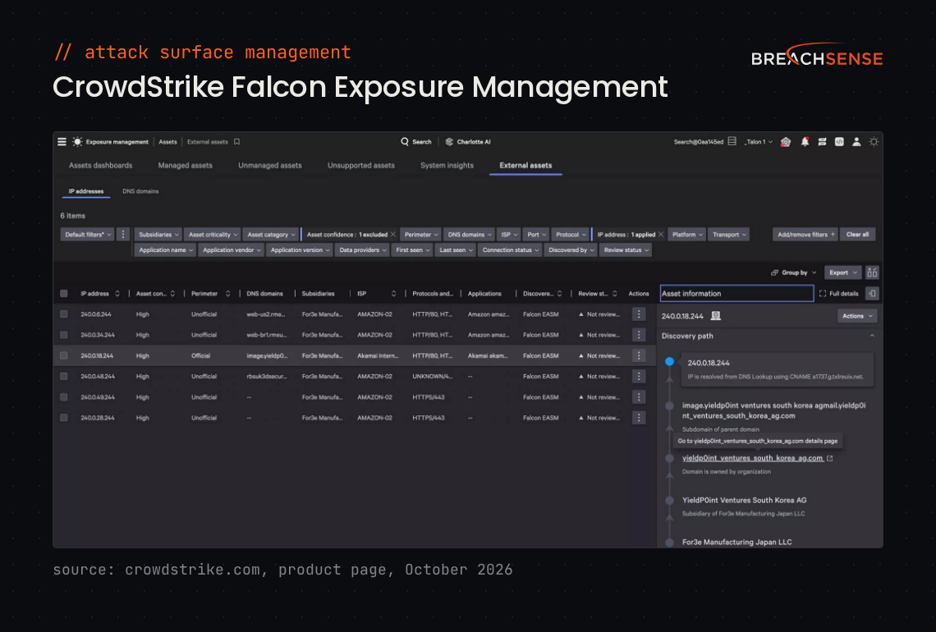This screenshot has height=632, width=936.
Task: Open the hamburger navigation menu
Action: coord(62,142)
